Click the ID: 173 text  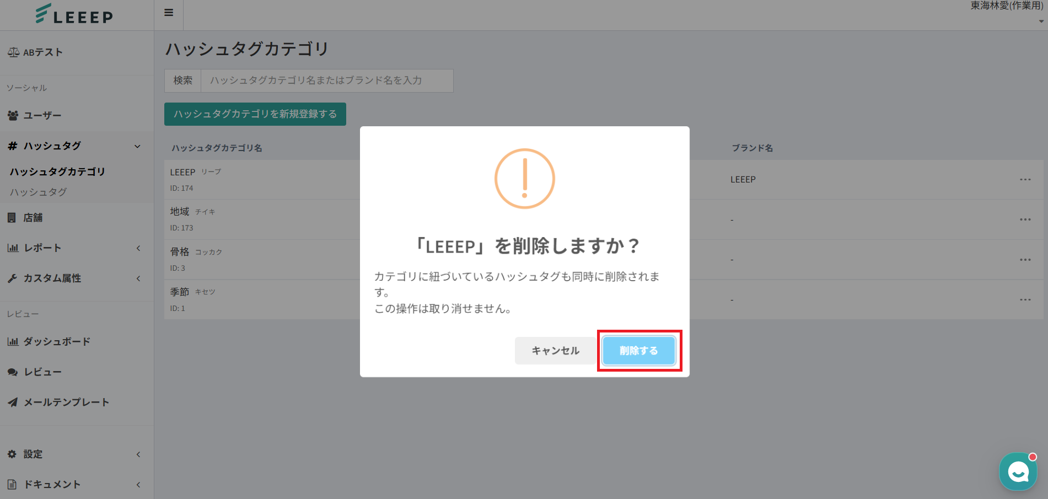pos(182,228)
